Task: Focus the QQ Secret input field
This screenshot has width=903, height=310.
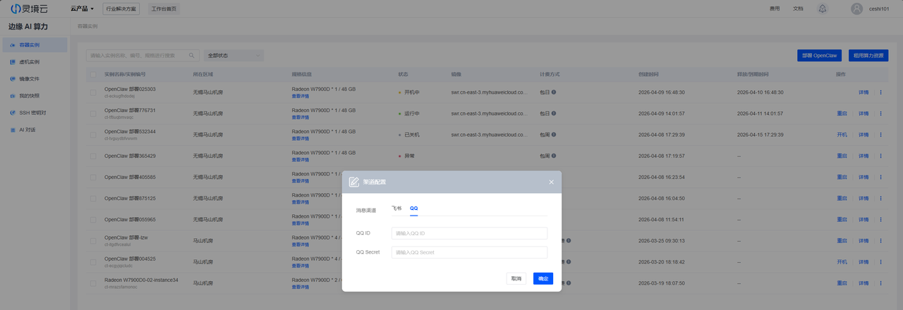Action: click(x=469, y=252)
